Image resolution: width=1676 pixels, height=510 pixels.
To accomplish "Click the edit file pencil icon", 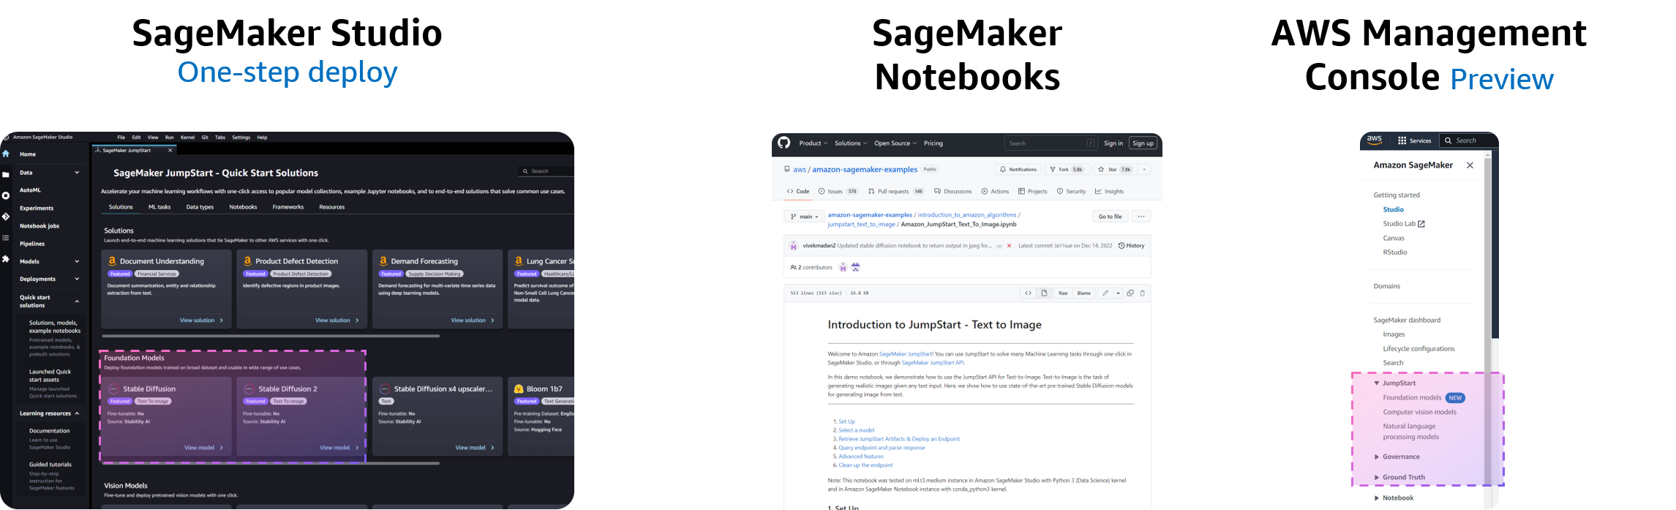I will click(x=1105, y=293).
